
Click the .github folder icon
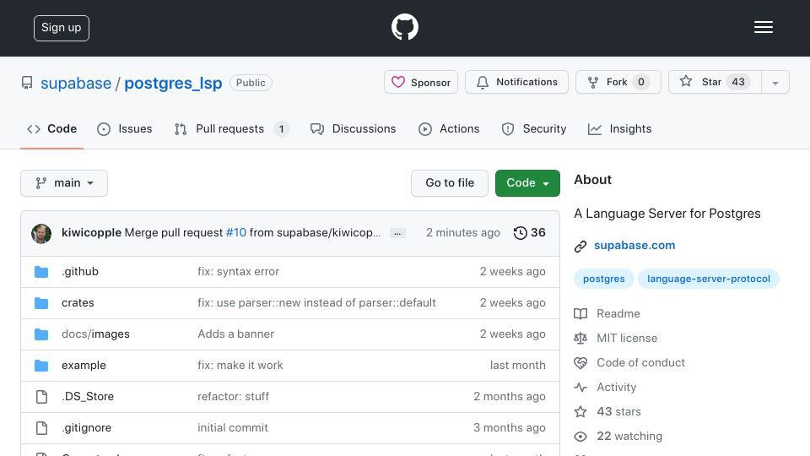point(41,271)
